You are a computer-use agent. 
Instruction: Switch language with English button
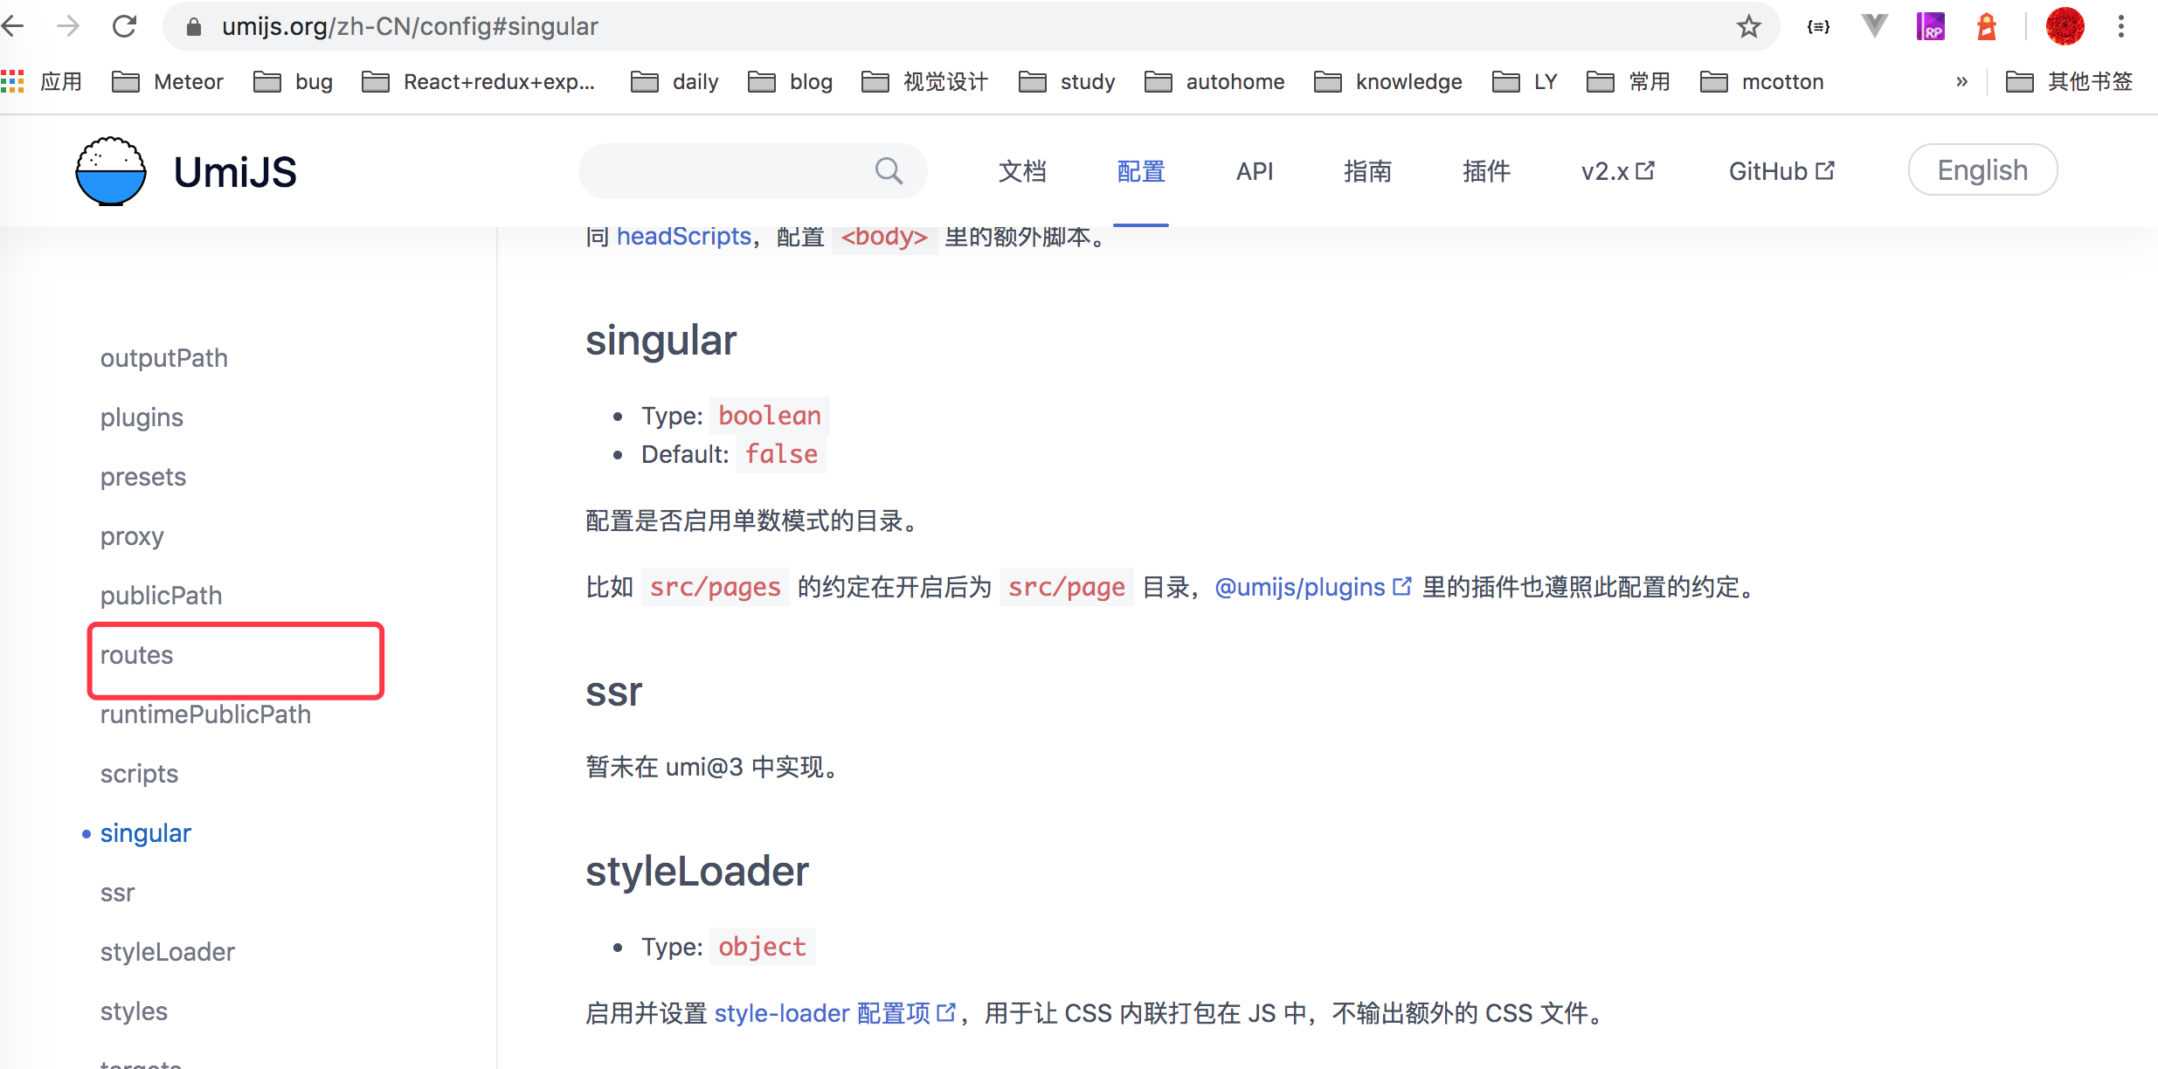point(1982,169)
